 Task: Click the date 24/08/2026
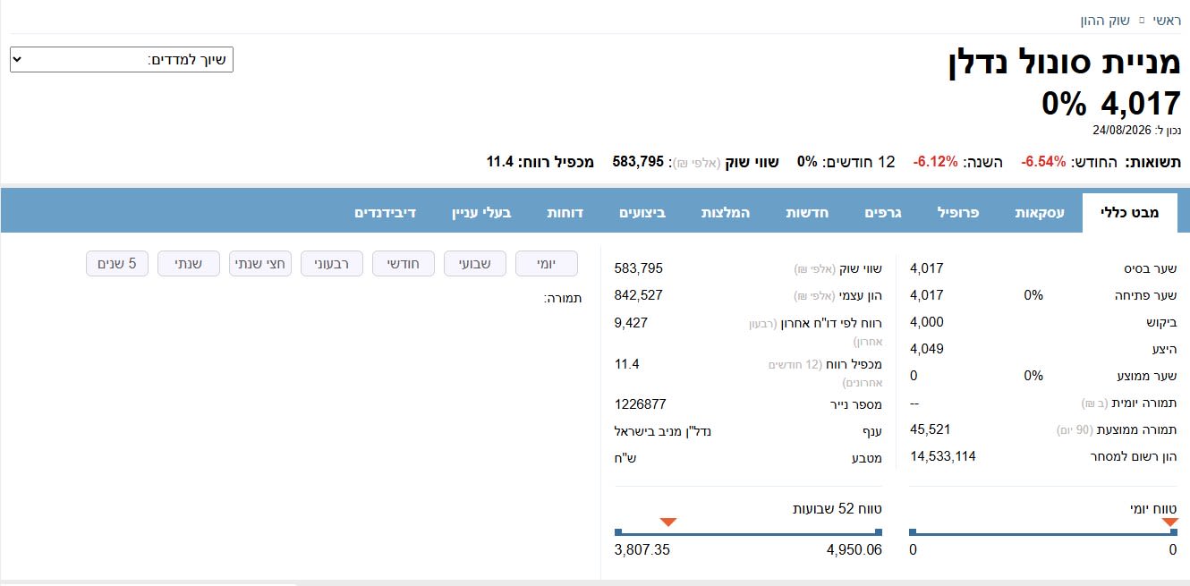(x=1122, y=130)
